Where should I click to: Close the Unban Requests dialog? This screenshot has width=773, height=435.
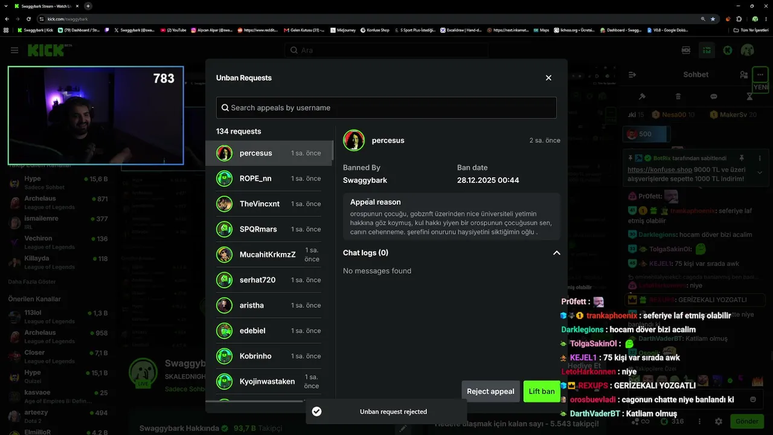(548, 78)
